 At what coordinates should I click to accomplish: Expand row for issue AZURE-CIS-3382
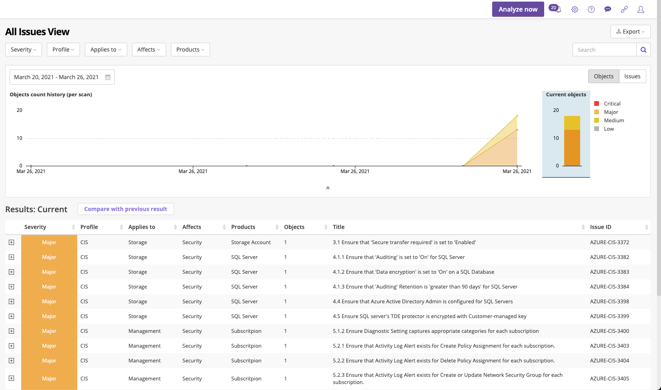(x=12, y=257)
